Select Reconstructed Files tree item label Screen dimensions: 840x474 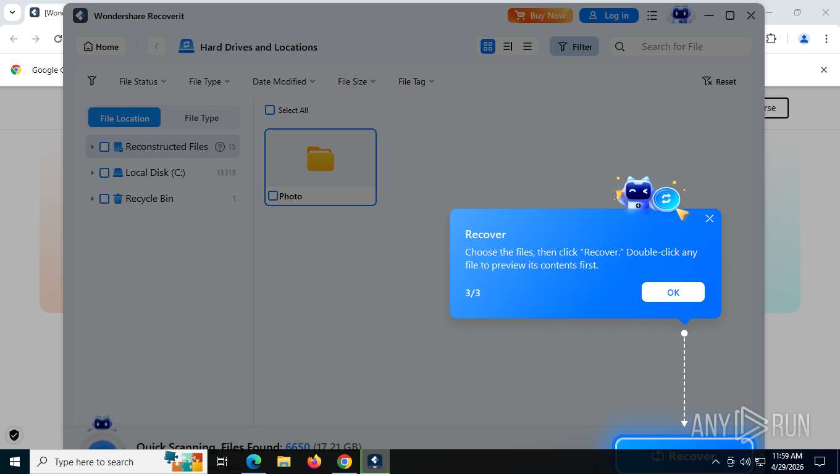(x=167, y=147)
